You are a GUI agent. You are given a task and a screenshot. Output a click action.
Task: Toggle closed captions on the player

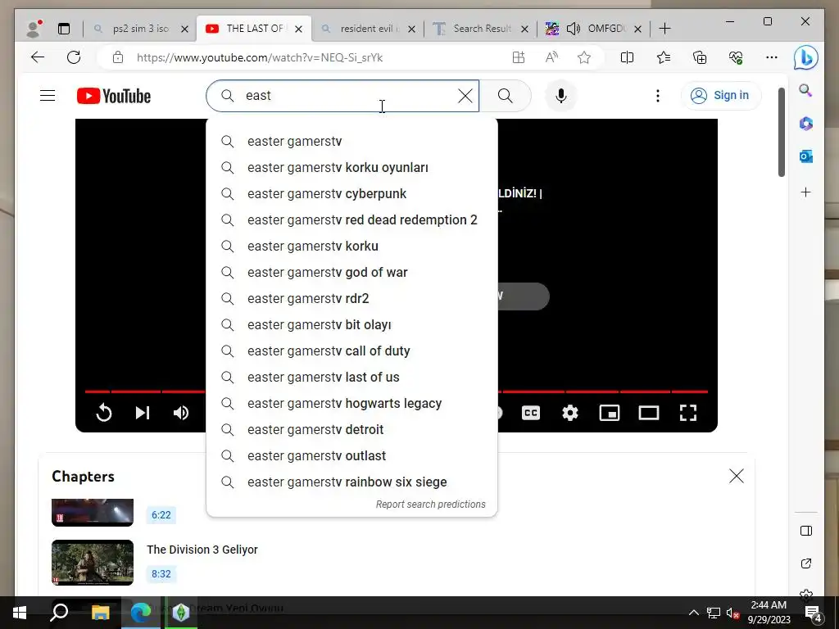tap(530, 413)
